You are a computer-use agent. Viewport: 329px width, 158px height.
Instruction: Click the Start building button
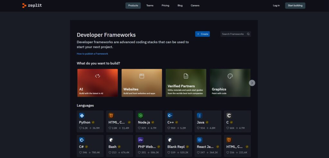(x=295, y=5)
